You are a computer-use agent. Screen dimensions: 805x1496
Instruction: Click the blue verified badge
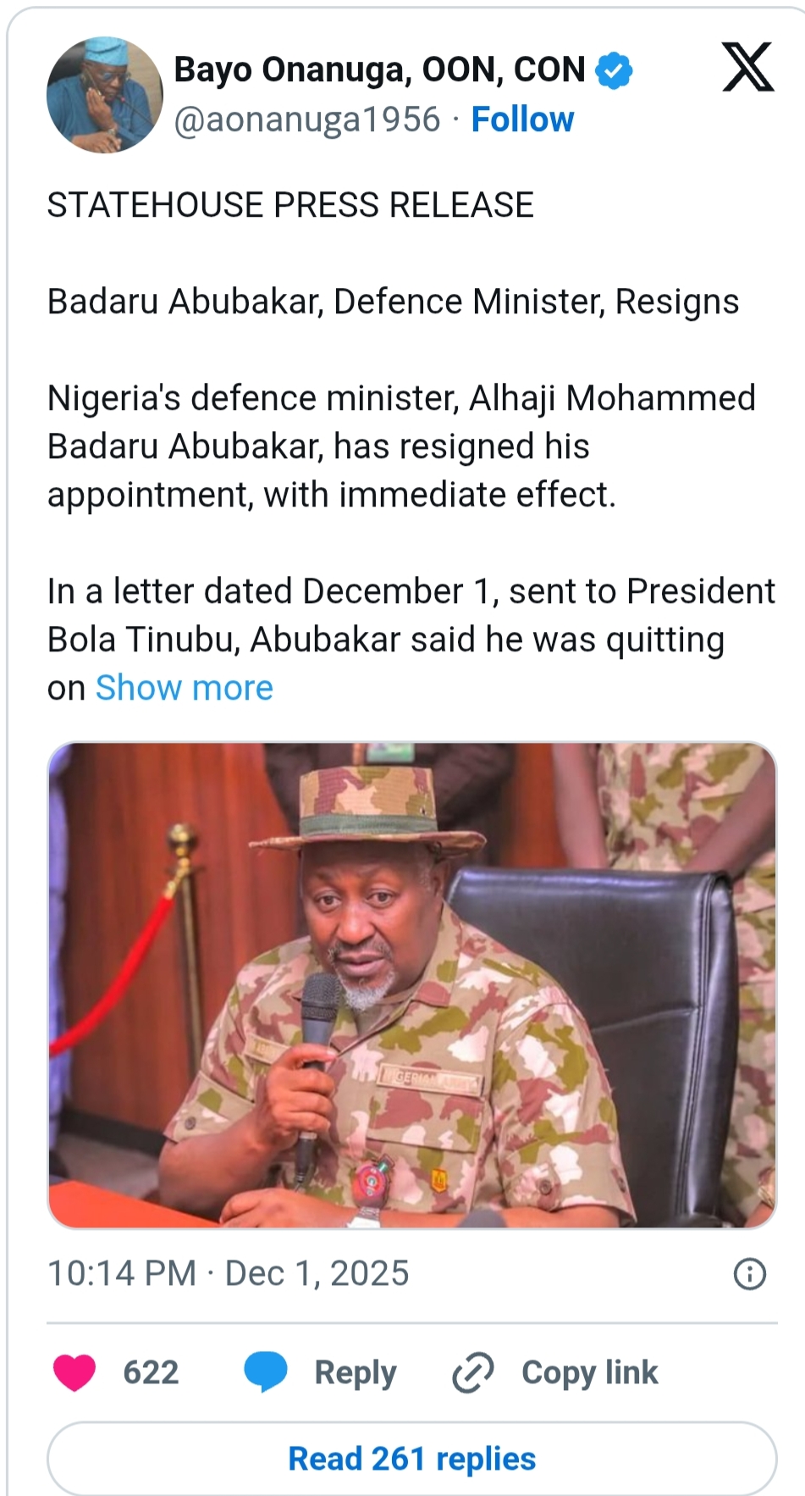pyautogui.click(x=614, y=70)
